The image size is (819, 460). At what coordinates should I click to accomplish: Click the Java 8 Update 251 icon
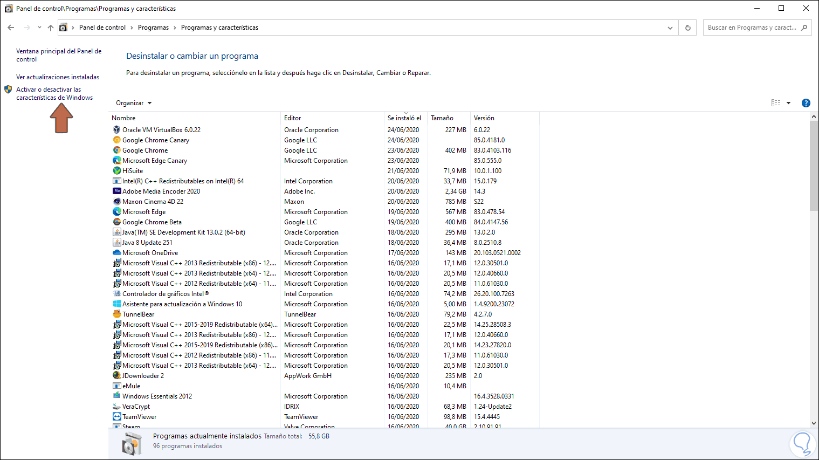(x=116, y=242)
